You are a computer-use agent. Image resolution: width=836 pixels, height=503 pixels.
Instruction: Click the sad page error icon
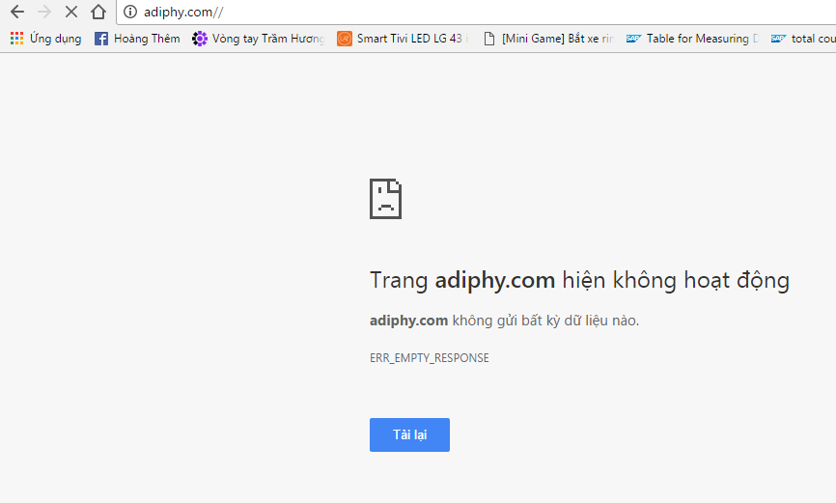[385, 199]
